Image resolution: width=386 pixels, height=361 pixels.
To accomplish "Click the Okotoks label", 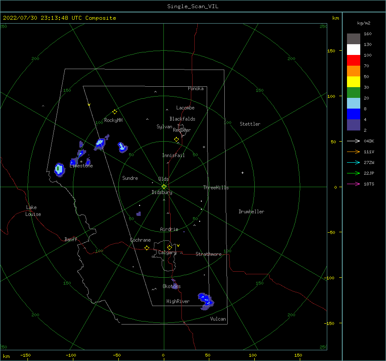I will click(x=172, y=286).
